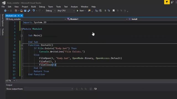The height and width of the screenshot is (99, 177).
Task: Open the Help menu
Action: click(93, 7)
